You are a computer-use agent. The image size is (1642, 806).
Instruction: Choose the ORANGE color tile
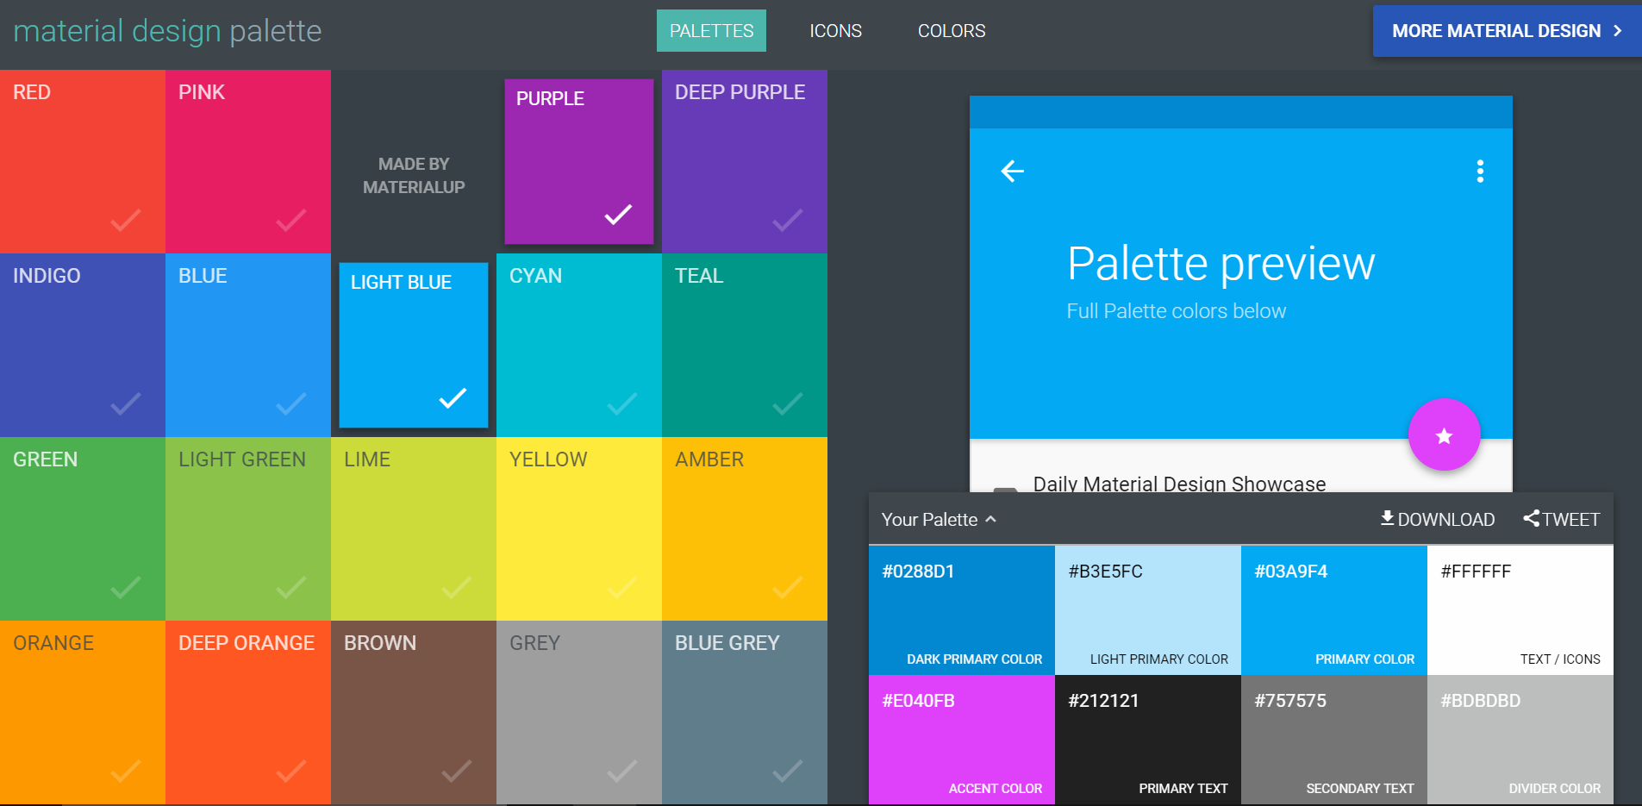click(x=83, y=712)
